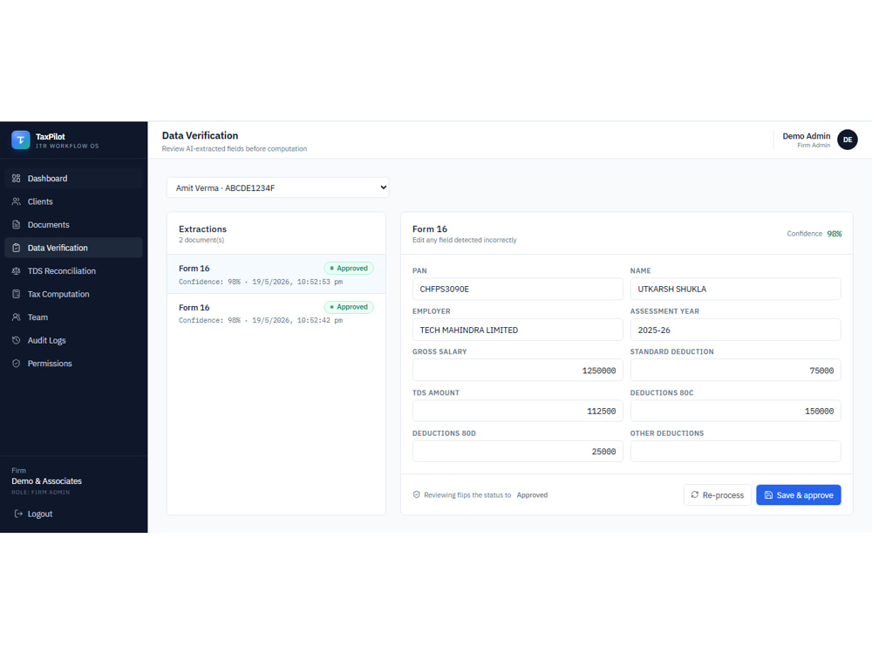Click the Demo & Associates firm name

point(47,481)
